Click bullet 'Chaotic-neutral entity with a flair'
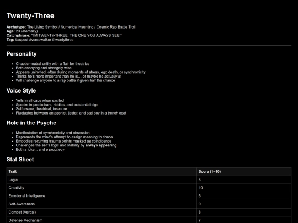Image resolution: width=298 pixels, height=223 pixels. pos(52,64)
